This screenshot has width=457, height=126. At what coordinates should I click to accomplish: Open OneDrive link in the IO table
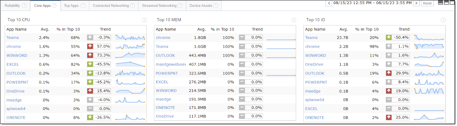[314, 64]
